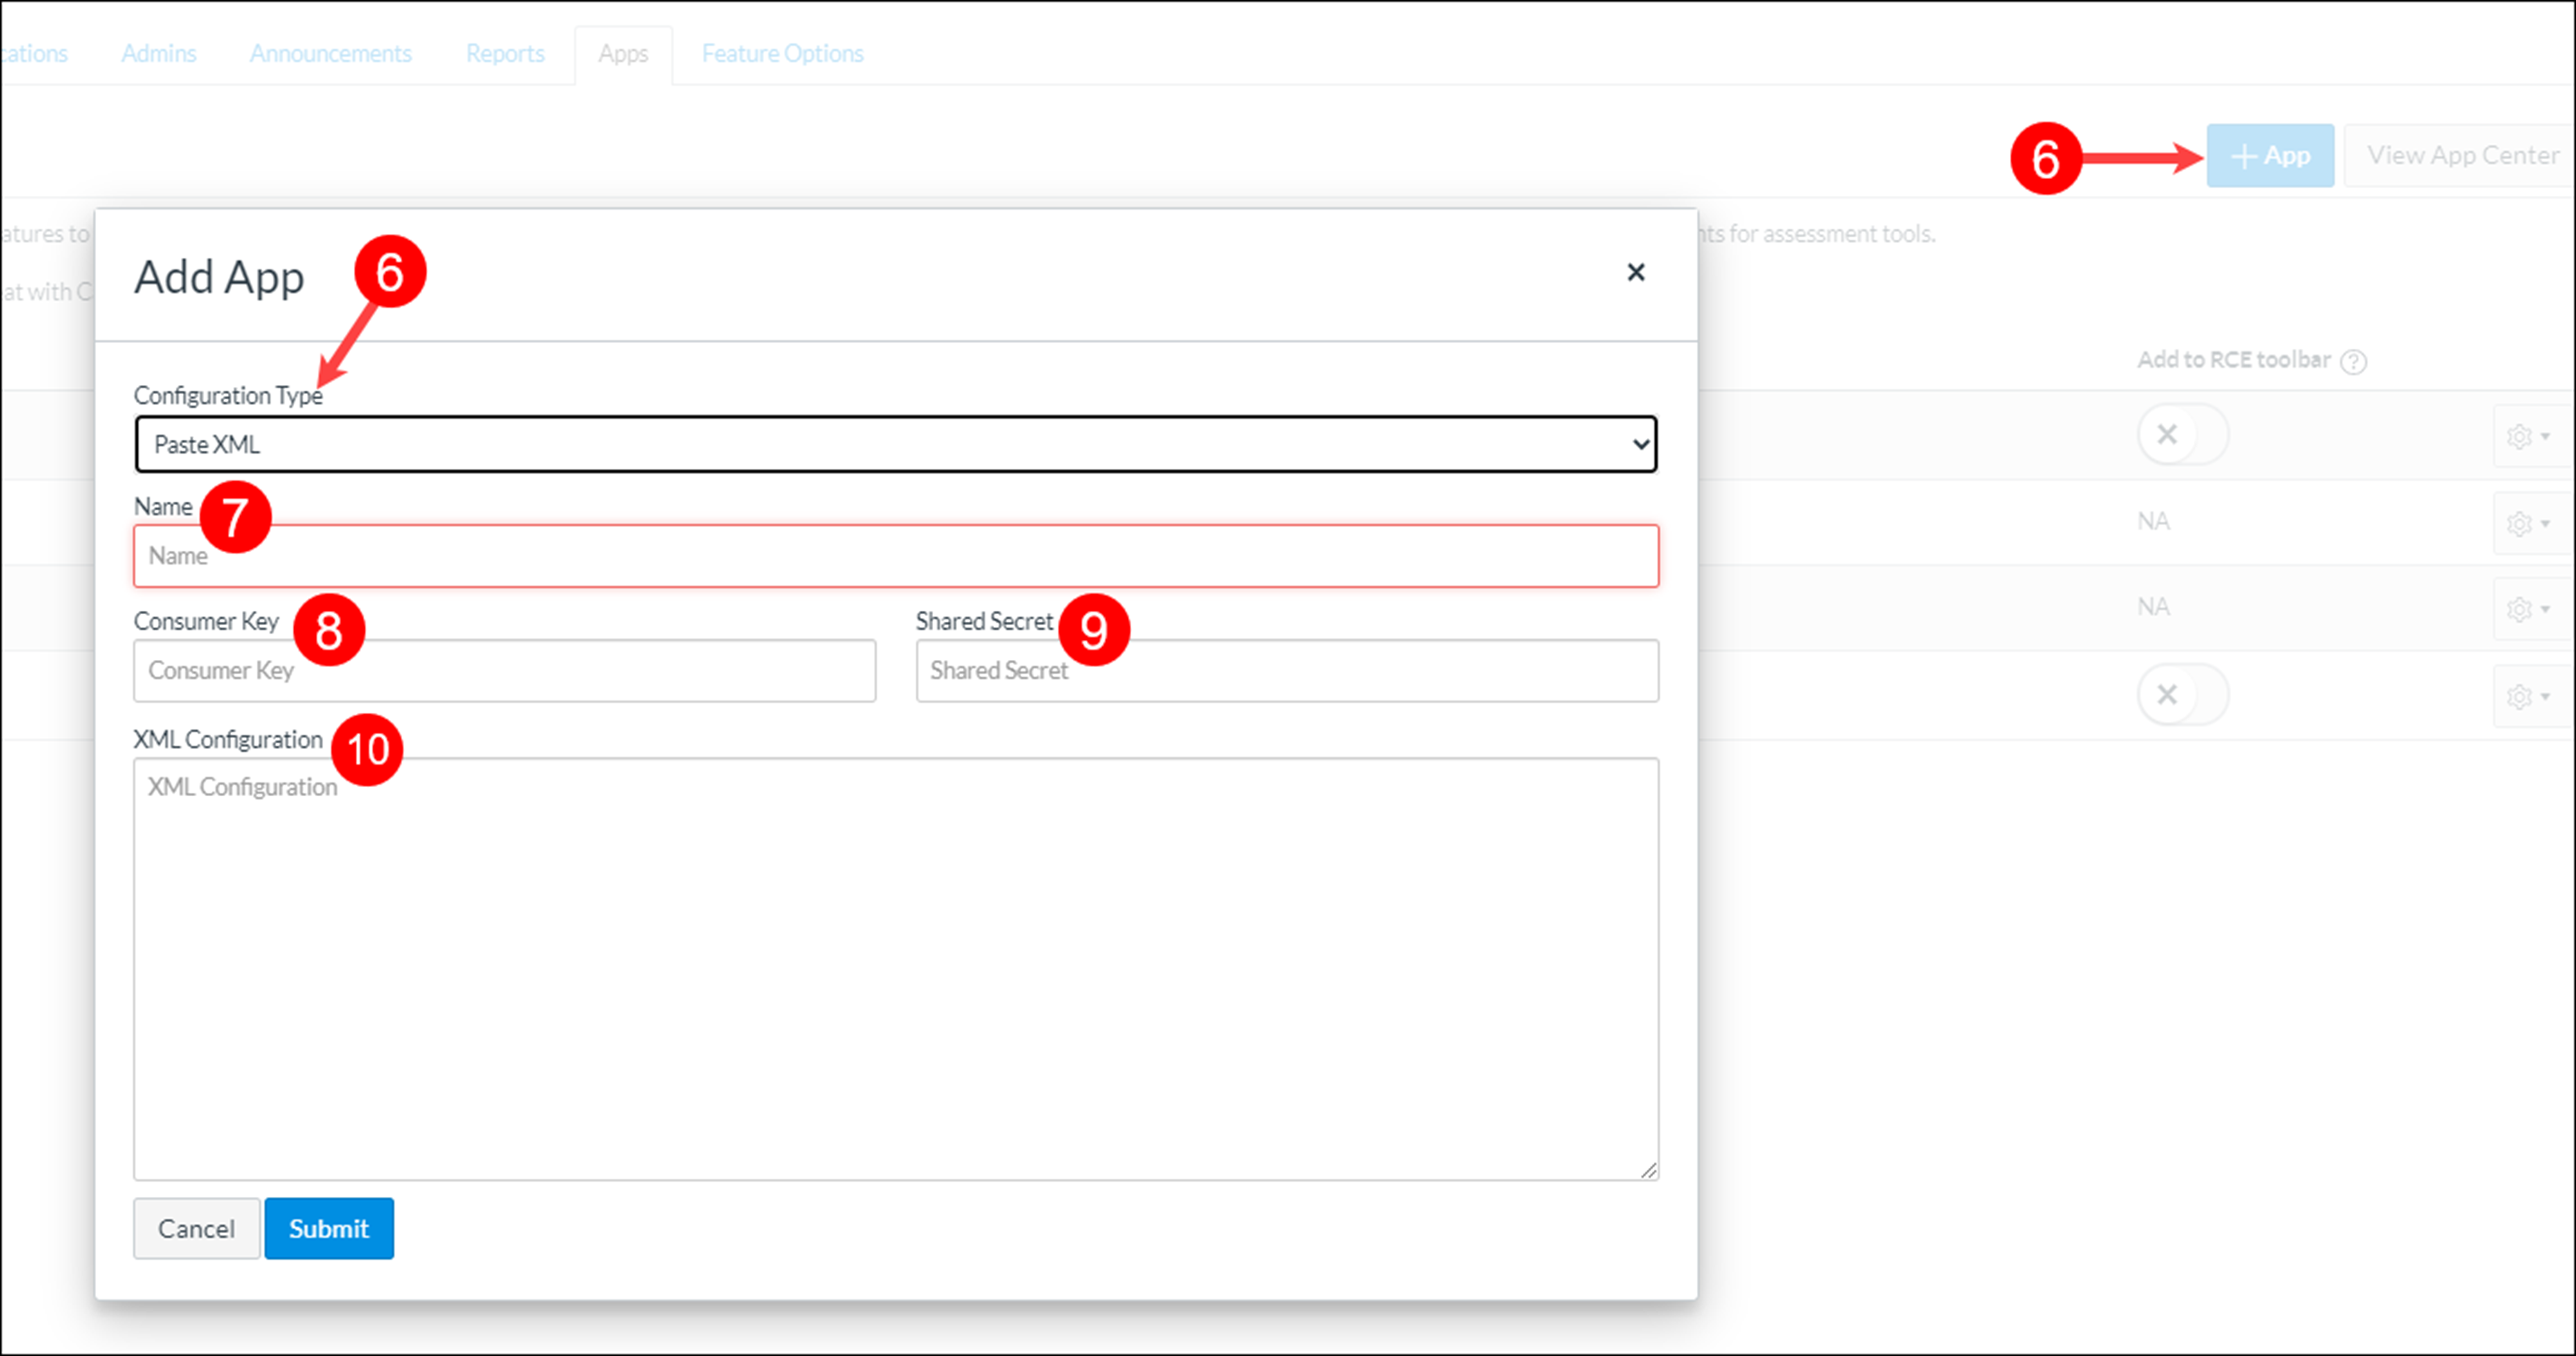
Task: Click the Shared Secret field
Action: pos(1286,671)
